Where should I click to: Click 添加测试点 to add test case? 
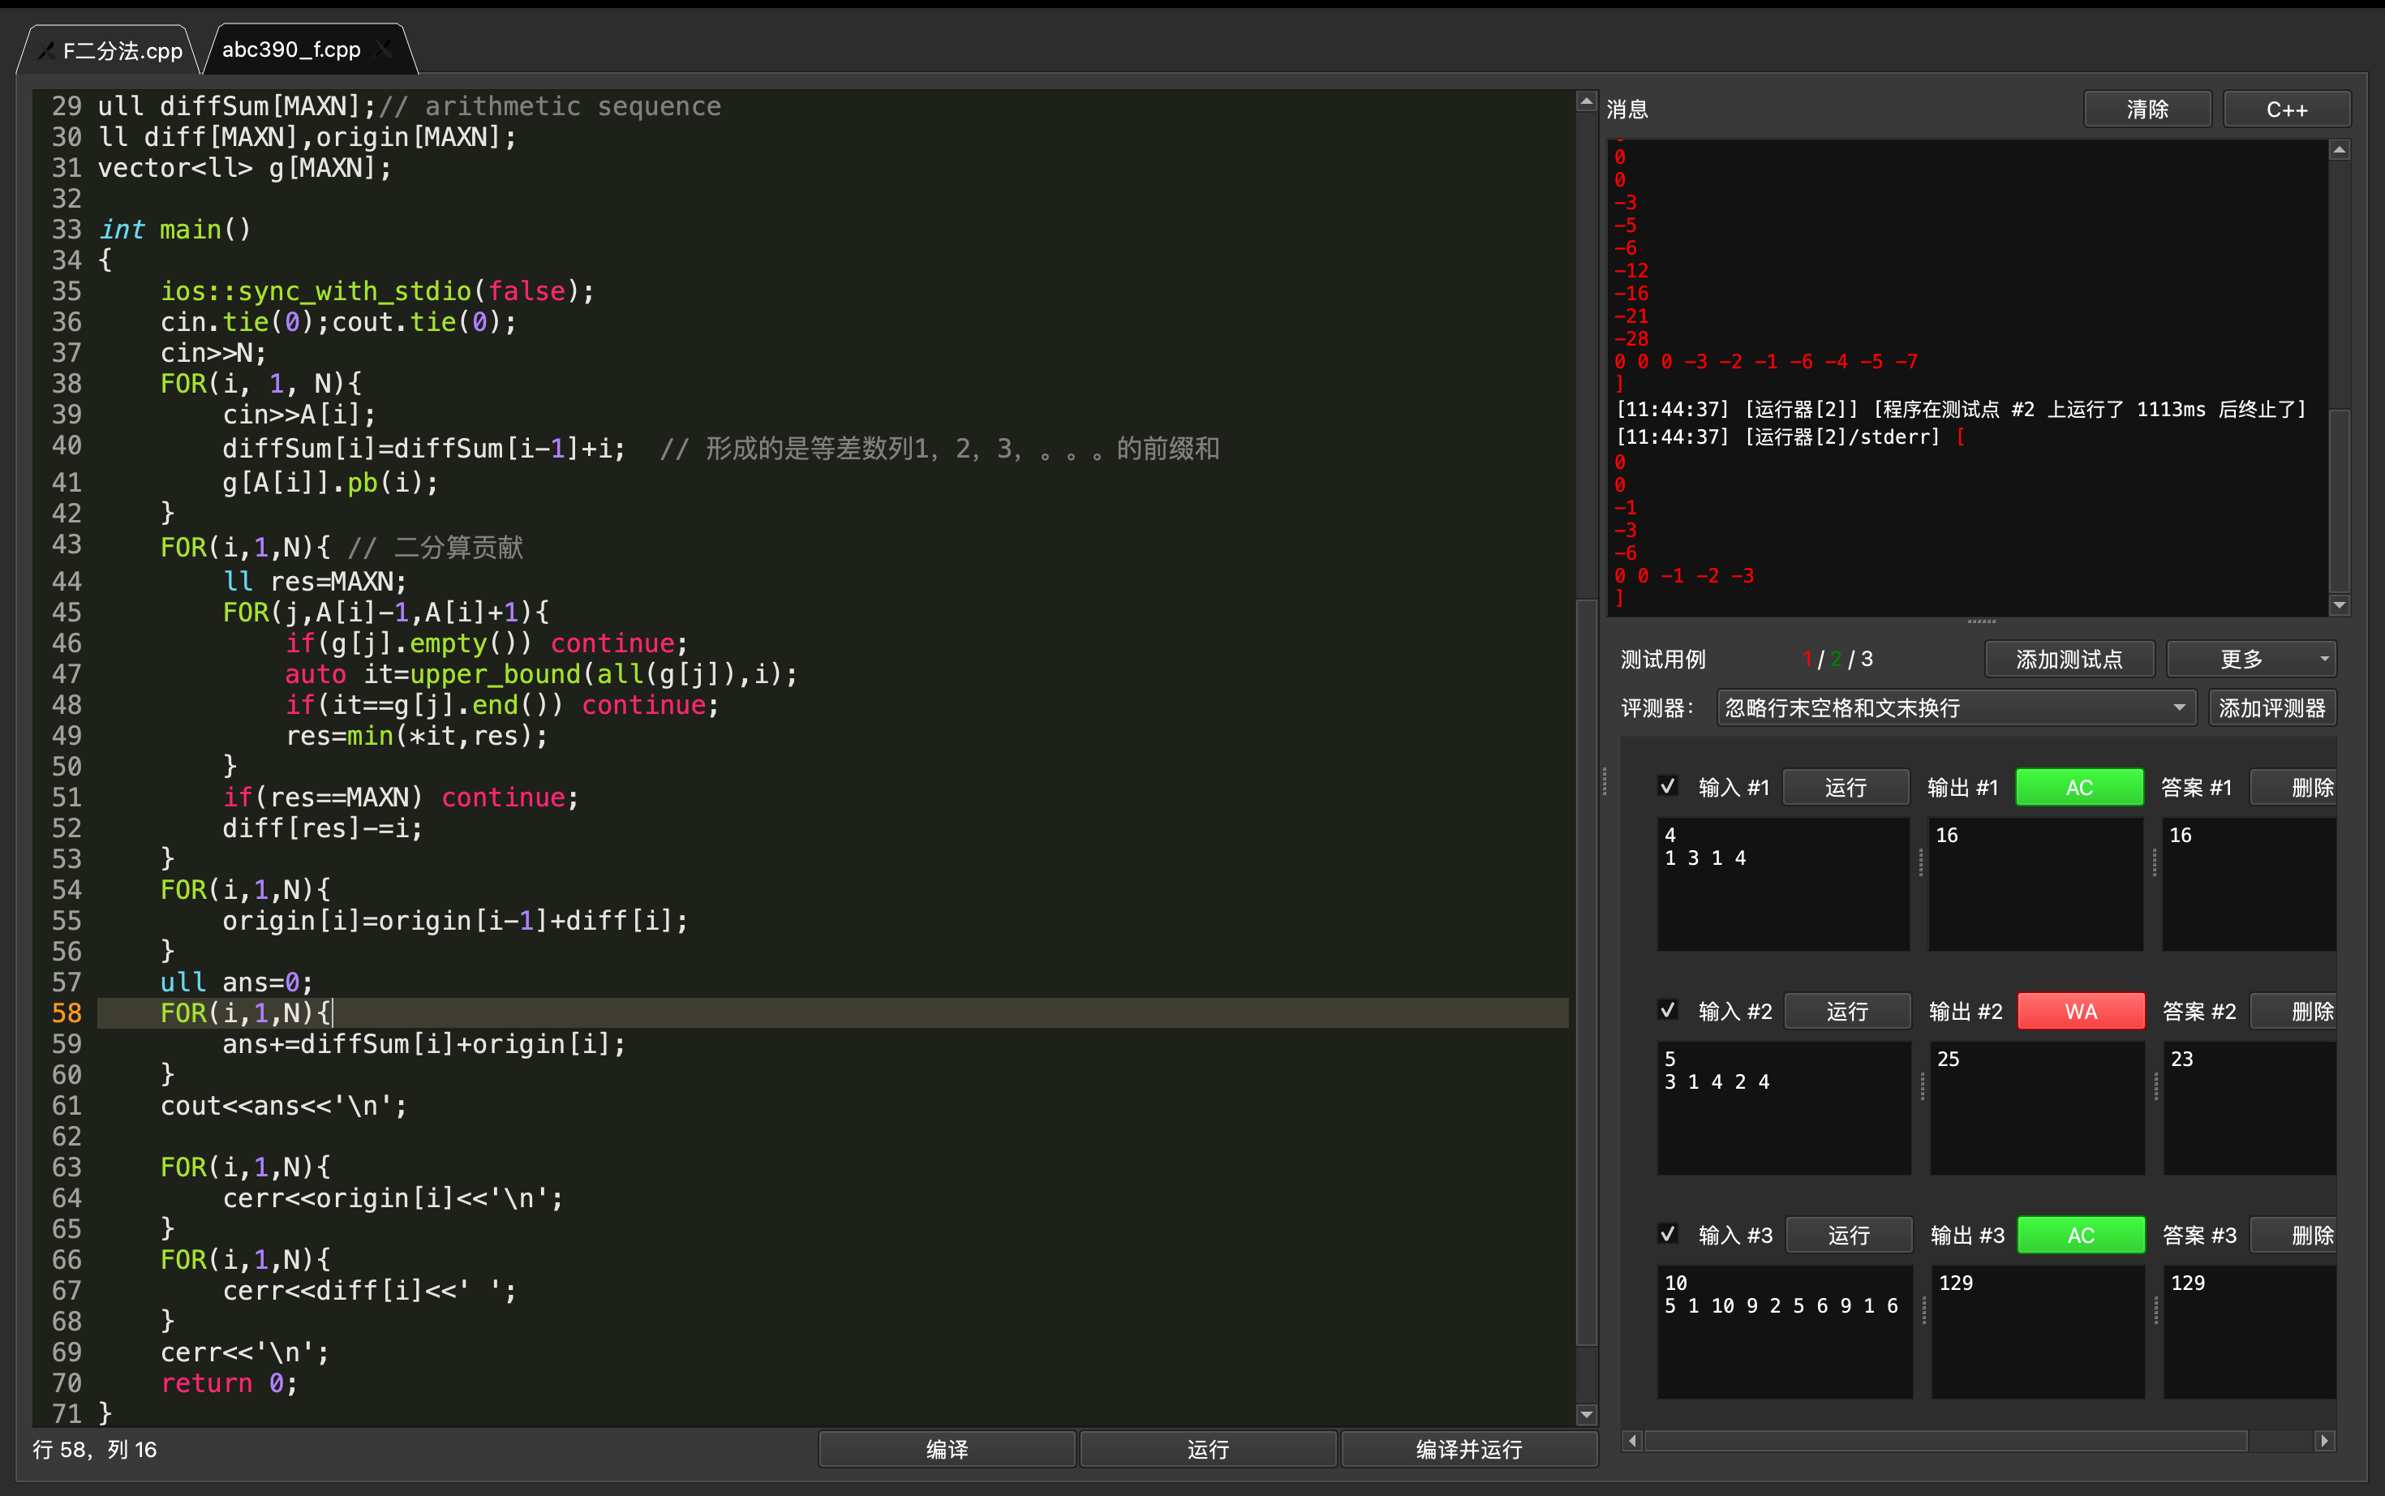pyautogui.click(x=2069, y=659)
